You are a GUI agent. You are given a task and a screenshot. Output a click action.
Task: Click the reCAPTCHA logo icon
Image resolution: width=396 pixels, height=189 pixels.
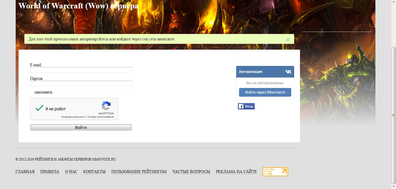(x=106, y=106)
